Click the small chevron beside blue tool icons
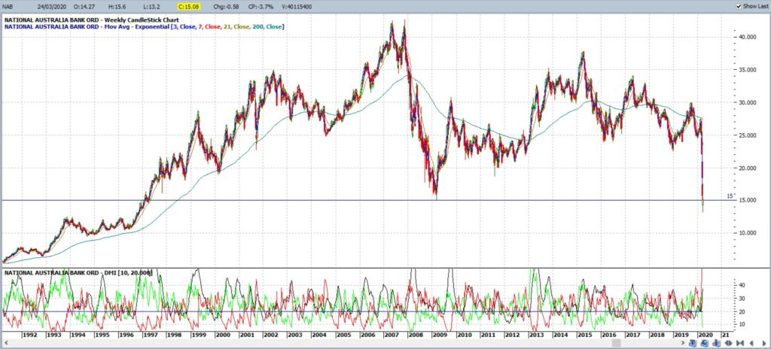This screenshot has height=349, width=771. click(683, 343)
